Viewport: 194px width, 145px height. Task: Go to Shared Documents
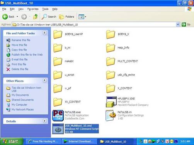pyautogui.click(x=23, y=100)
